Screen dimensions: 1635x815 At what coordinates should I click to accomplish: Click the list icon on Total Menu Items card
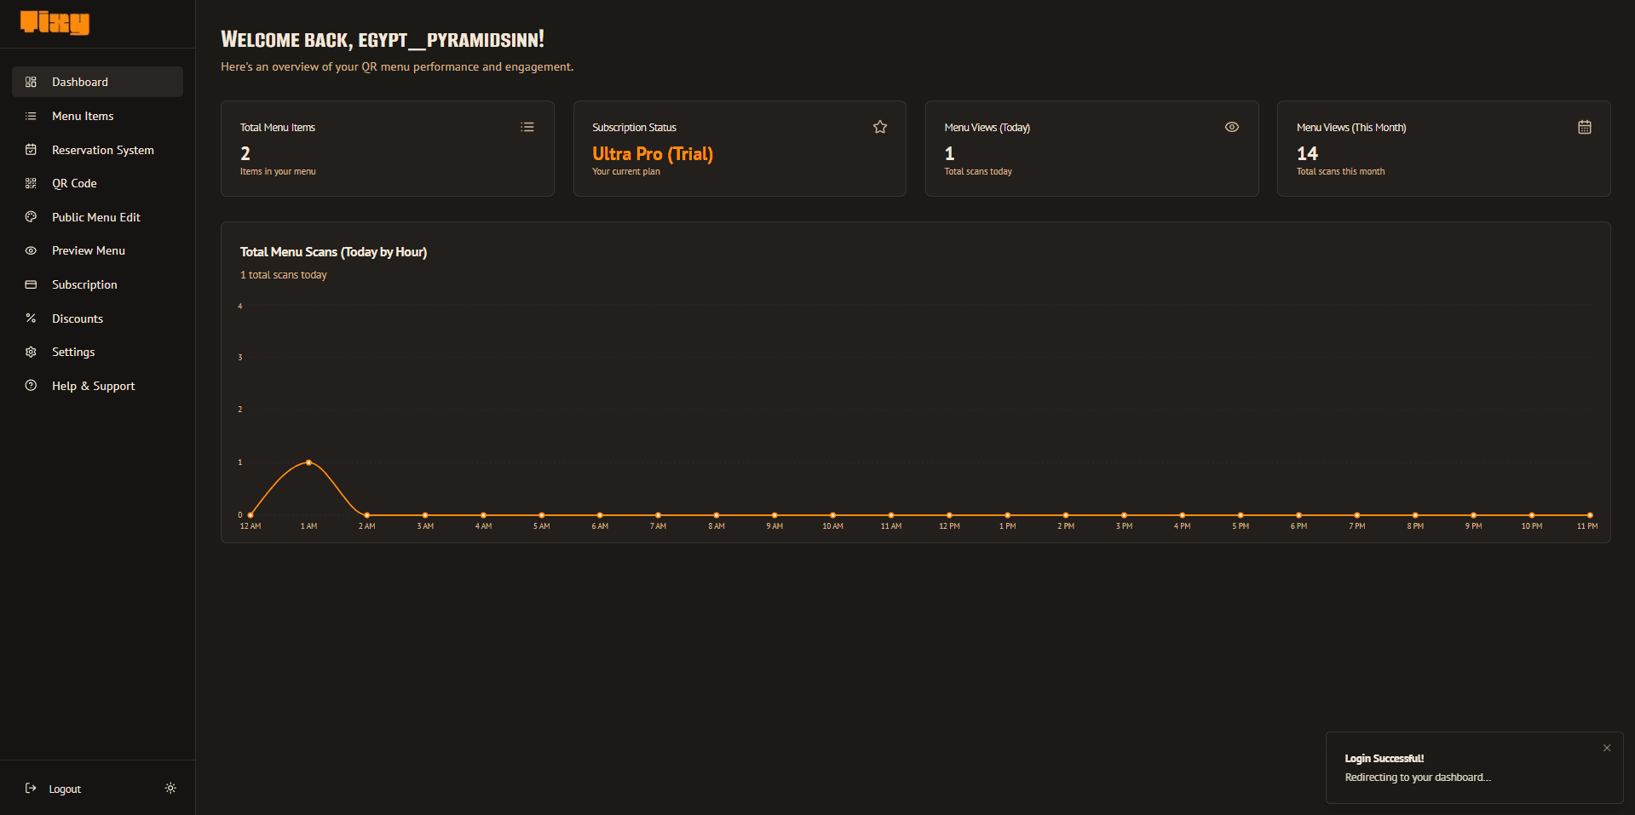[527, 127]
